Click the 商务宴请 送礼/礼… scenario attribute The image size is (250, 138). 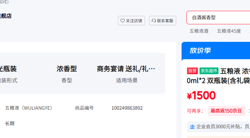click(126, 69)
